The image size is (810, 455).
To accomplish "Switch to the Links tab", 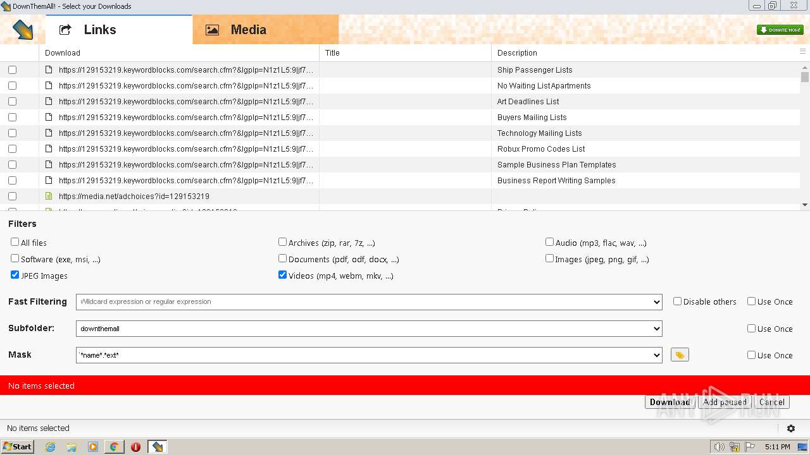I will pos(119,30).
